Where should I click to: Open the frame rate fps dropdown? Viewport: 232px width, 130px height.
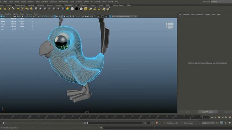point(208,123)
